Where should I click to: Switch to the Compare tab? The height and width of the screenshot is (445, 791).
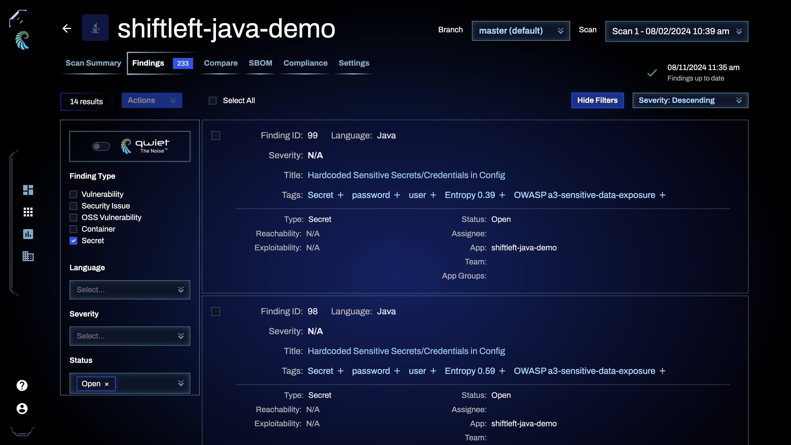coord(220,63)
